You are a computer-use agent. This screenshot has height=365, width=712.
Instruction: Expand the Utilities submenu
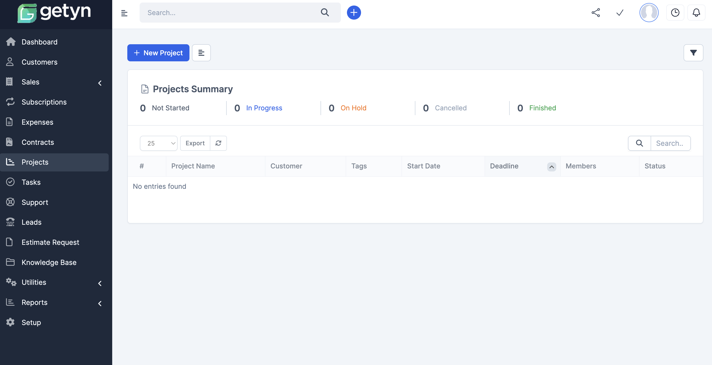coord(99,284)
